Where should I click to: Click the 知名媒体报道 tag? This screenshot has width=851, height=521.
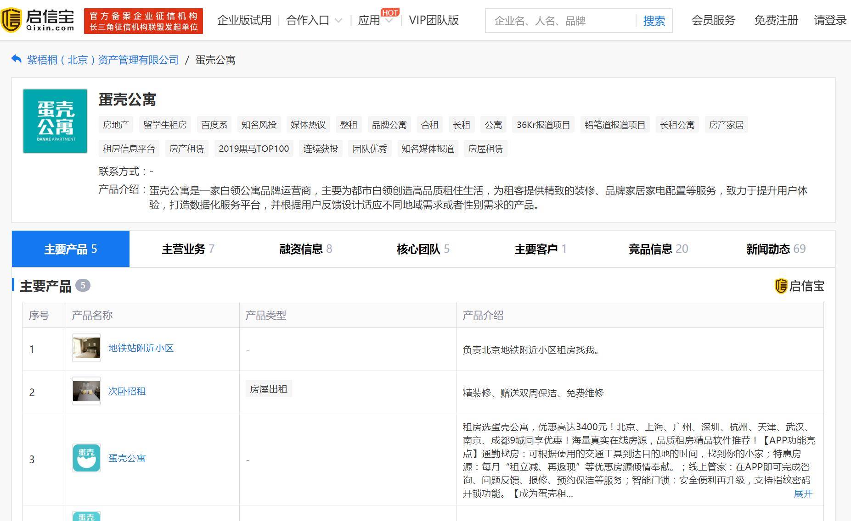pos(428,149)
